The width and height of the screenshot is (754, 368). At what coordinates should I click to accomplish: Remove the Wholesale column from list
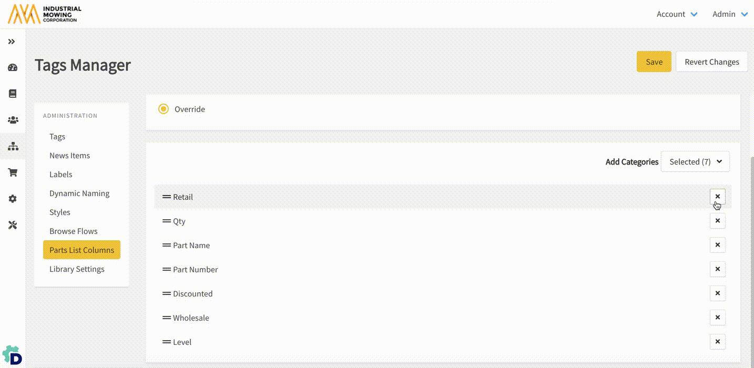pos(717,318)
